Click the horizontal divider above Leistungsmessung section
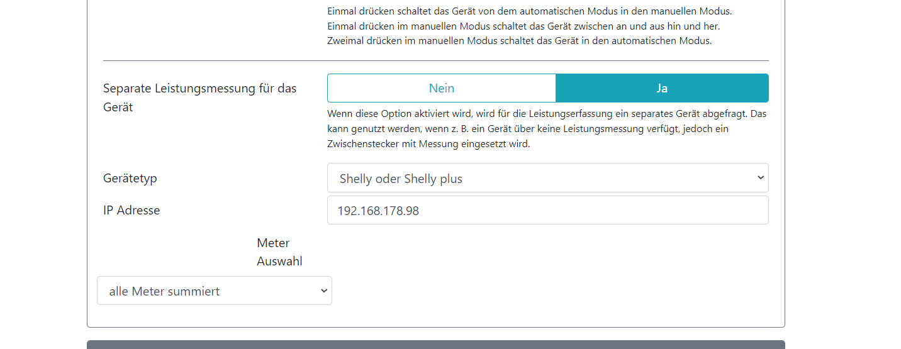 (x=435, y=60)
